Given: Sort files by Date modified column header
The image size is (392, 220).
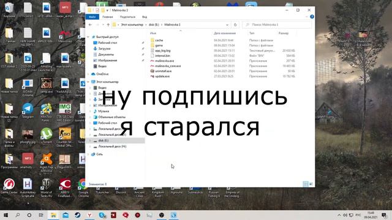Looking at the screenshot, I should (225, 33).
